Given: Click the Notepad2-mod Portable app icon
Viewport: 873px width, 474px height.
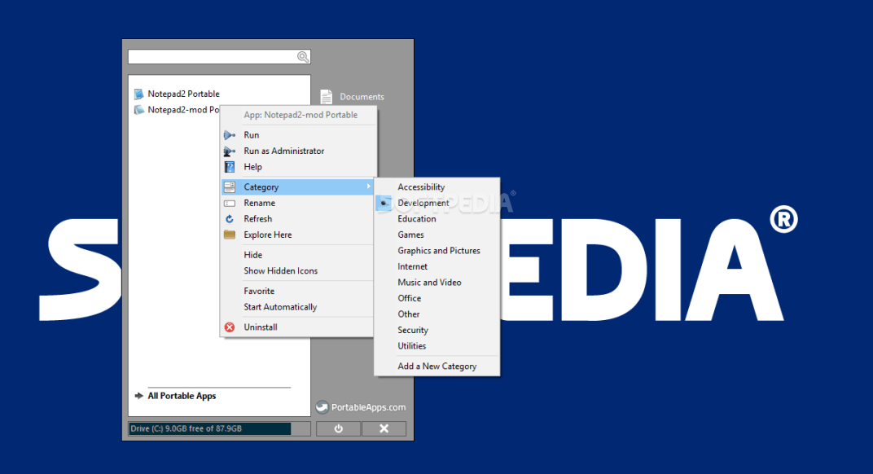Looking at the screenshot, I should 139,110.
